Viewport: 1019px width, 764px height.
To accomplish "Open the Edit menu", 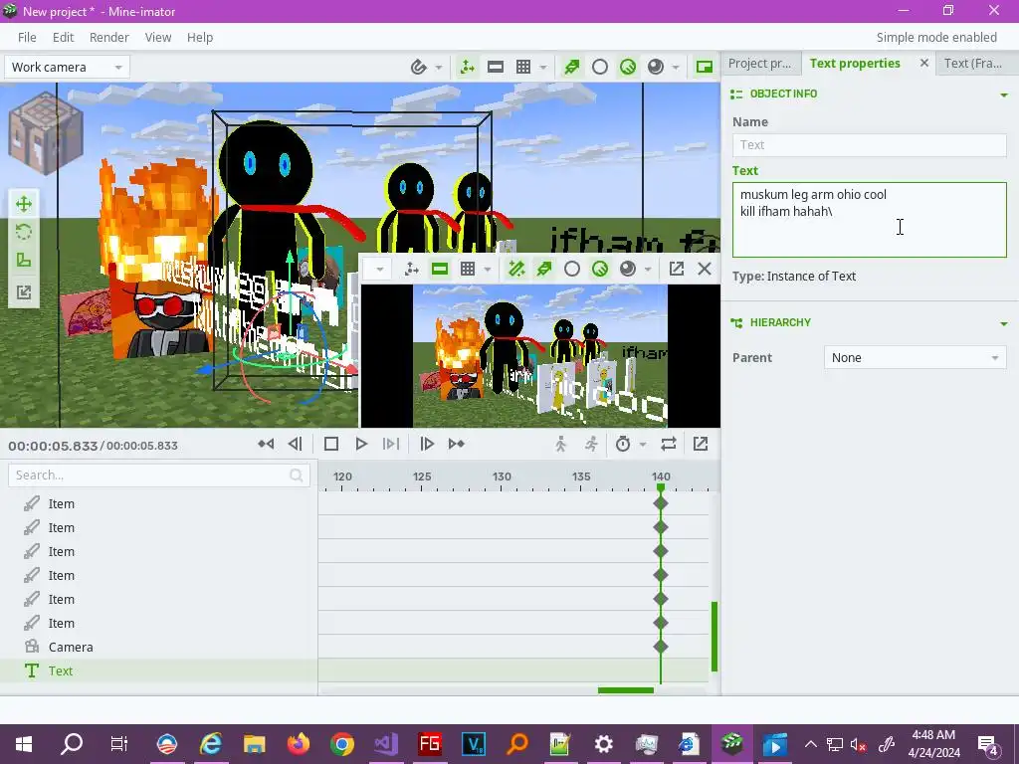I will point(63,37).
